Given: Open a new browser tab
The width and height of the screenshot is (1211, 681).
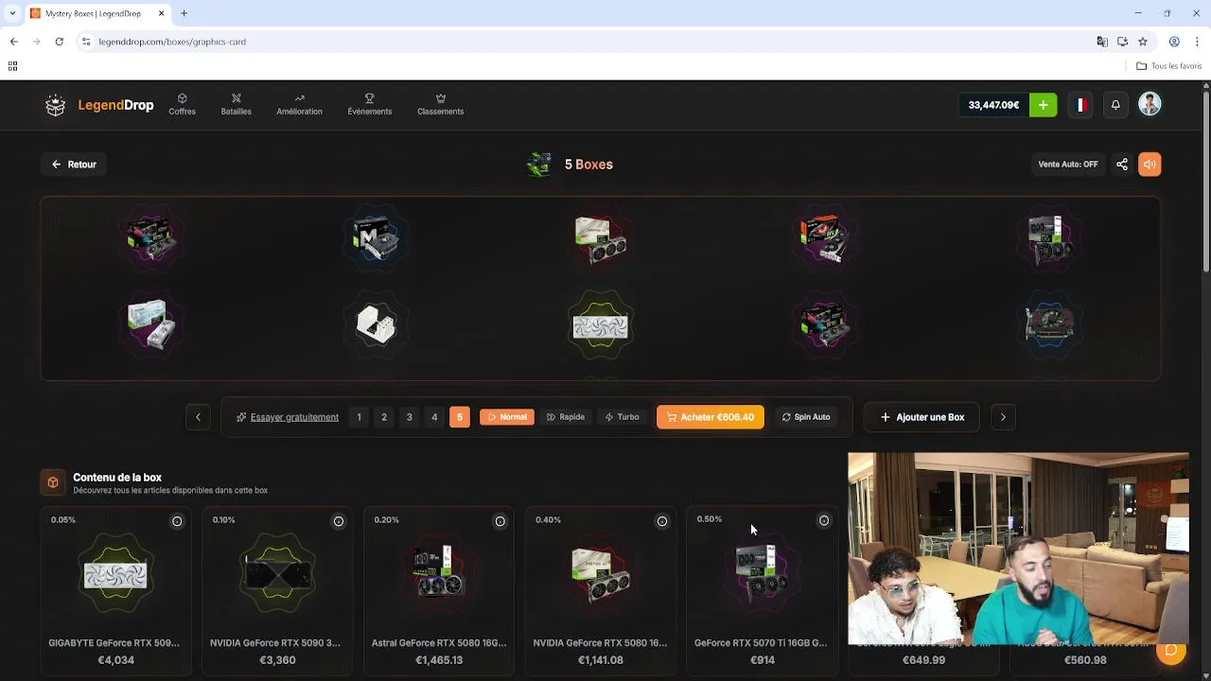Looking at the screenshot, I should coord(184,13).
